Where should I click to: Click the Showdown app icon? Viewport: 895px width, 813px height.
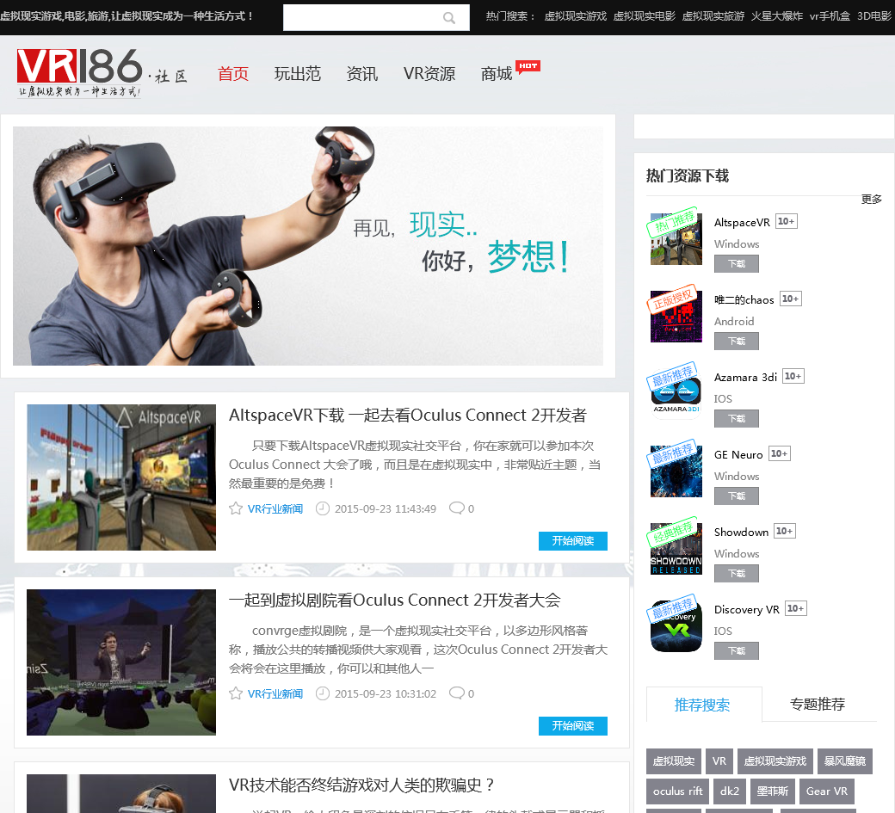(676, 549)
